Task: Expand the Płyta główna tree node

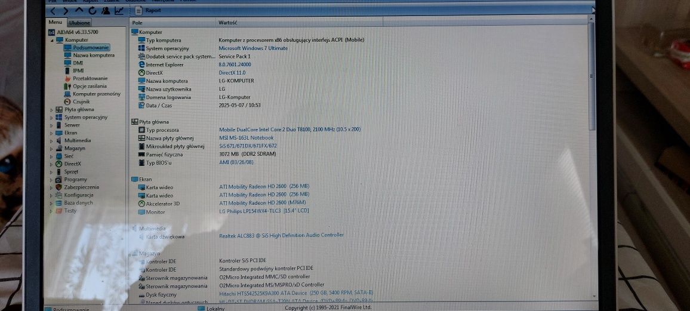Action: tap(51, 109)
